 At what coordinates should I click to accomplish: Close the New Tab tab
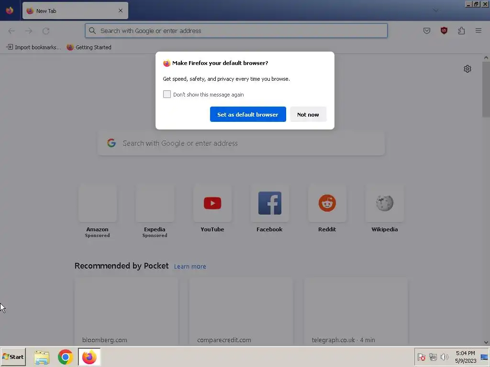coord(120,11)
